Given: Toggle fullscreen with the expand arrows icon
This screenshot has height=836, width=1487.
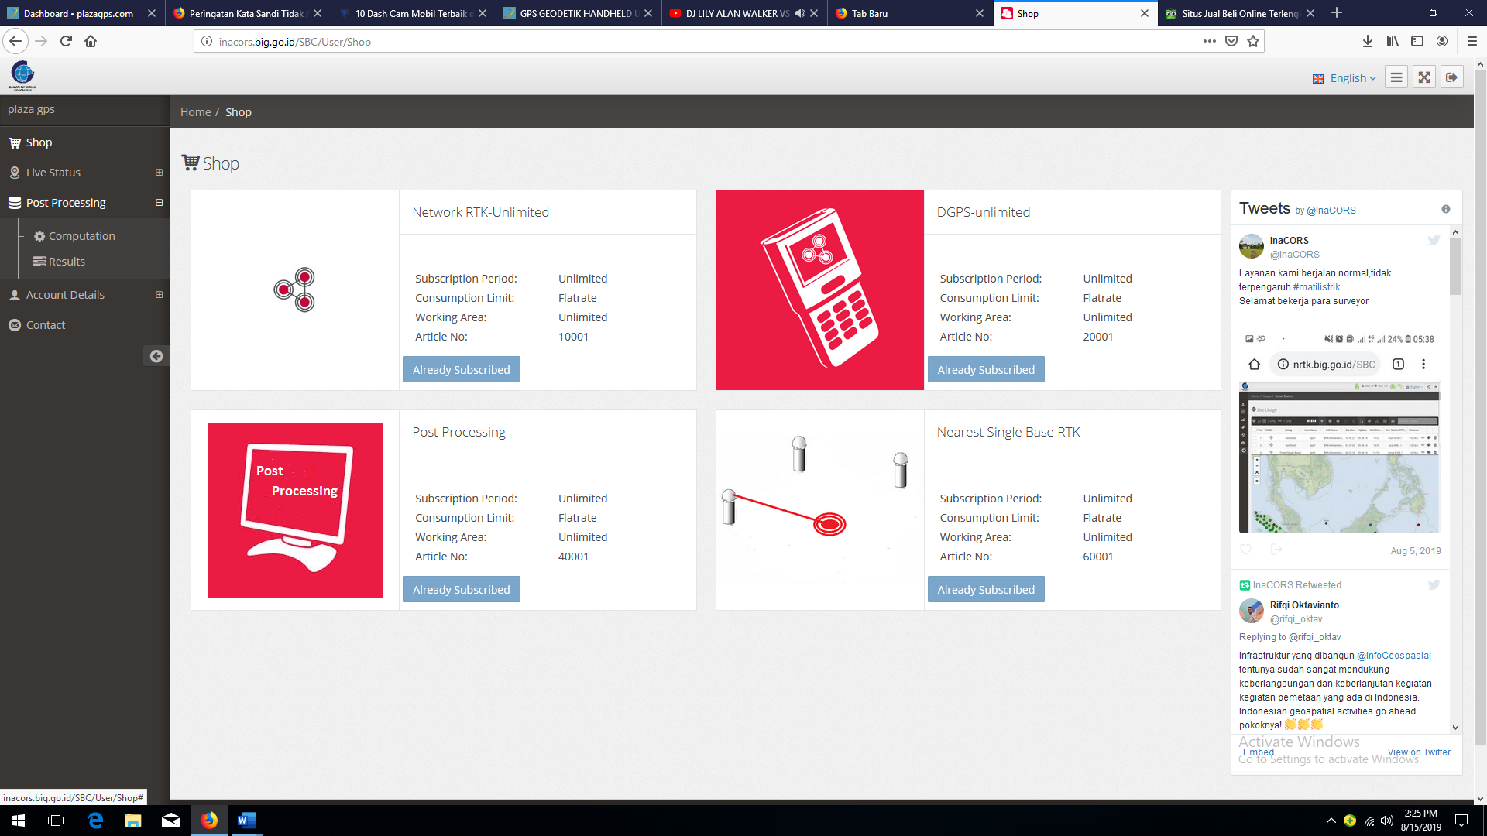Looking at the screenshot, I should coord(1423,77).
